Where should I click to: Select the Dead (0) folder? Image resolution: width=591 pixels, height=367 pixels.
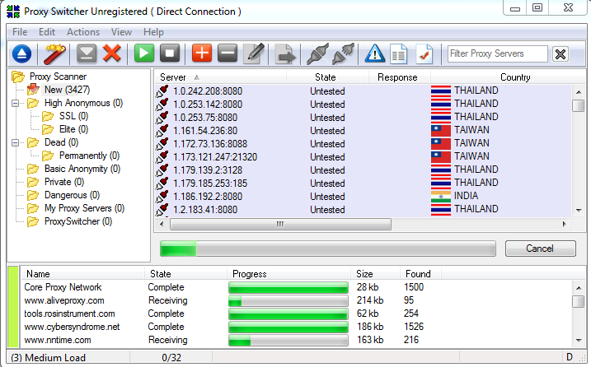(x=62, y=142)
